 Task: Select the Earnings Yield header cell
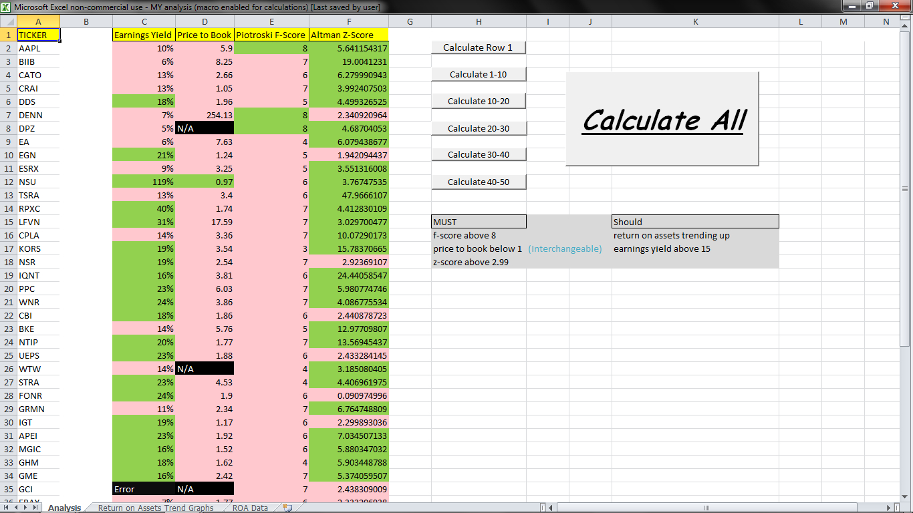coord(144,35)
